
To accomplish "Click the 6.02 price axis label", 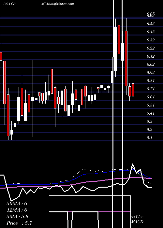I will coord(151,64).
